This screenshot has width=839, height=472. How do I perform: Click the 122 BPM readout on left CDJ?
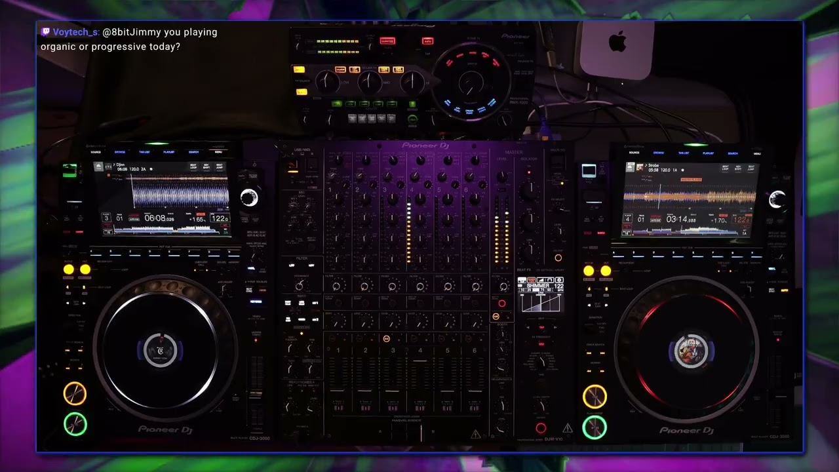(219, 218)
